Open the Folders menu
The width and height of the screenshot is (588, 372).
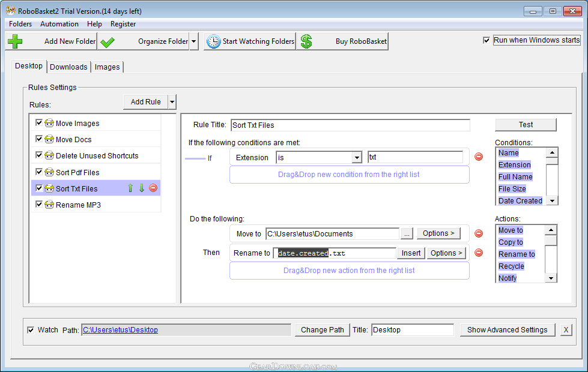point(20,24)
